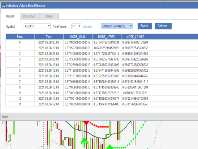The image size is (198, 149).
Task: Click MODE_MAIN value 0.6710455000000014
Action: click(x=78, y=82)
